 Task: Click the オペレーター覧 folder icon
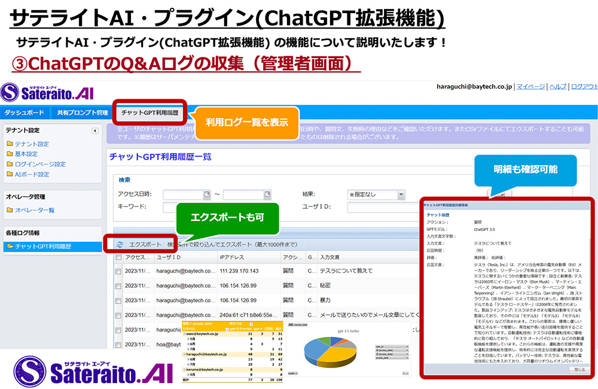pyautogui.click(x=10, y=210)
